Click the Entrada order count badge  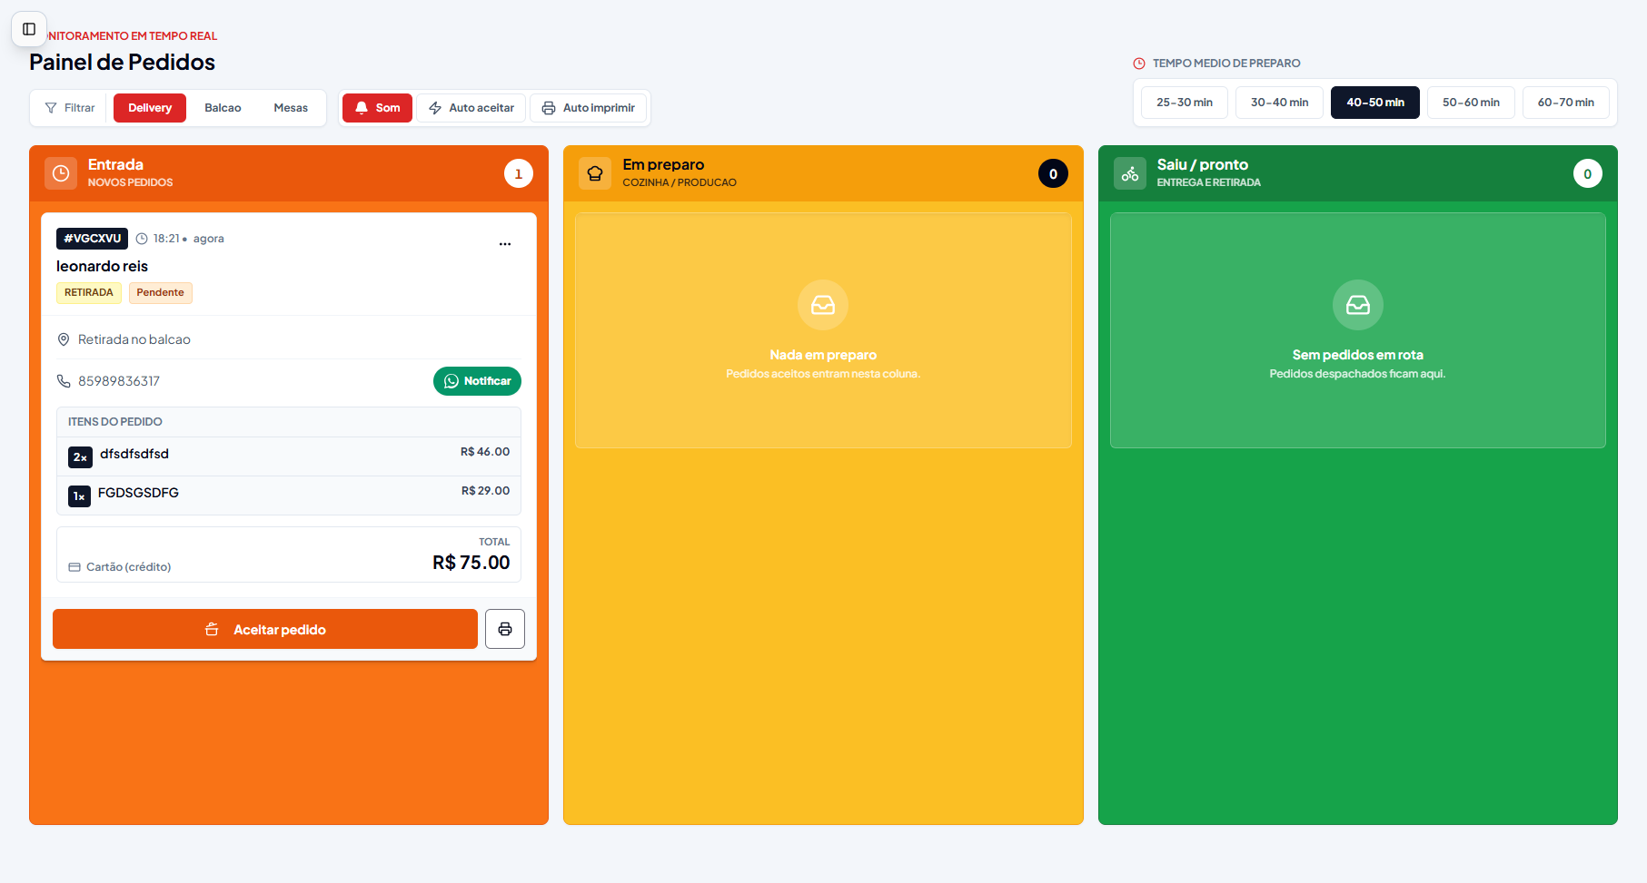click(519, 173)
